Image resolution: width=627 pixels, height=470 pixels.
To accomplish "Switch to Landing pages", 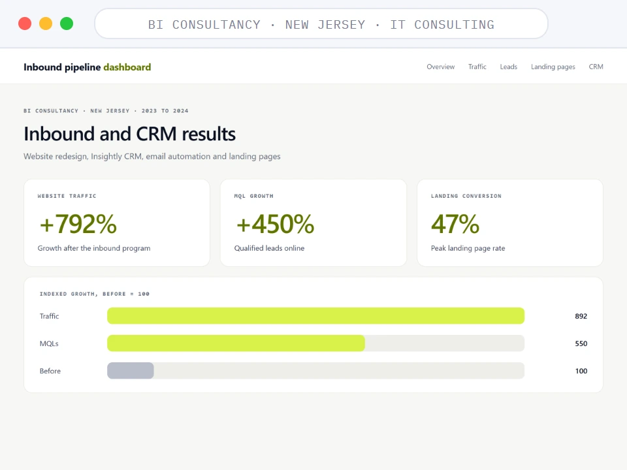I will (553, 67).
